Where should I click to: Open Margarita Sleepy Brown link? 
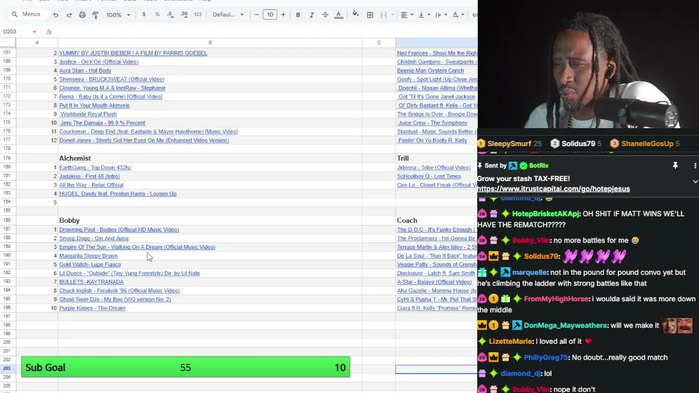tap(88, 256)
